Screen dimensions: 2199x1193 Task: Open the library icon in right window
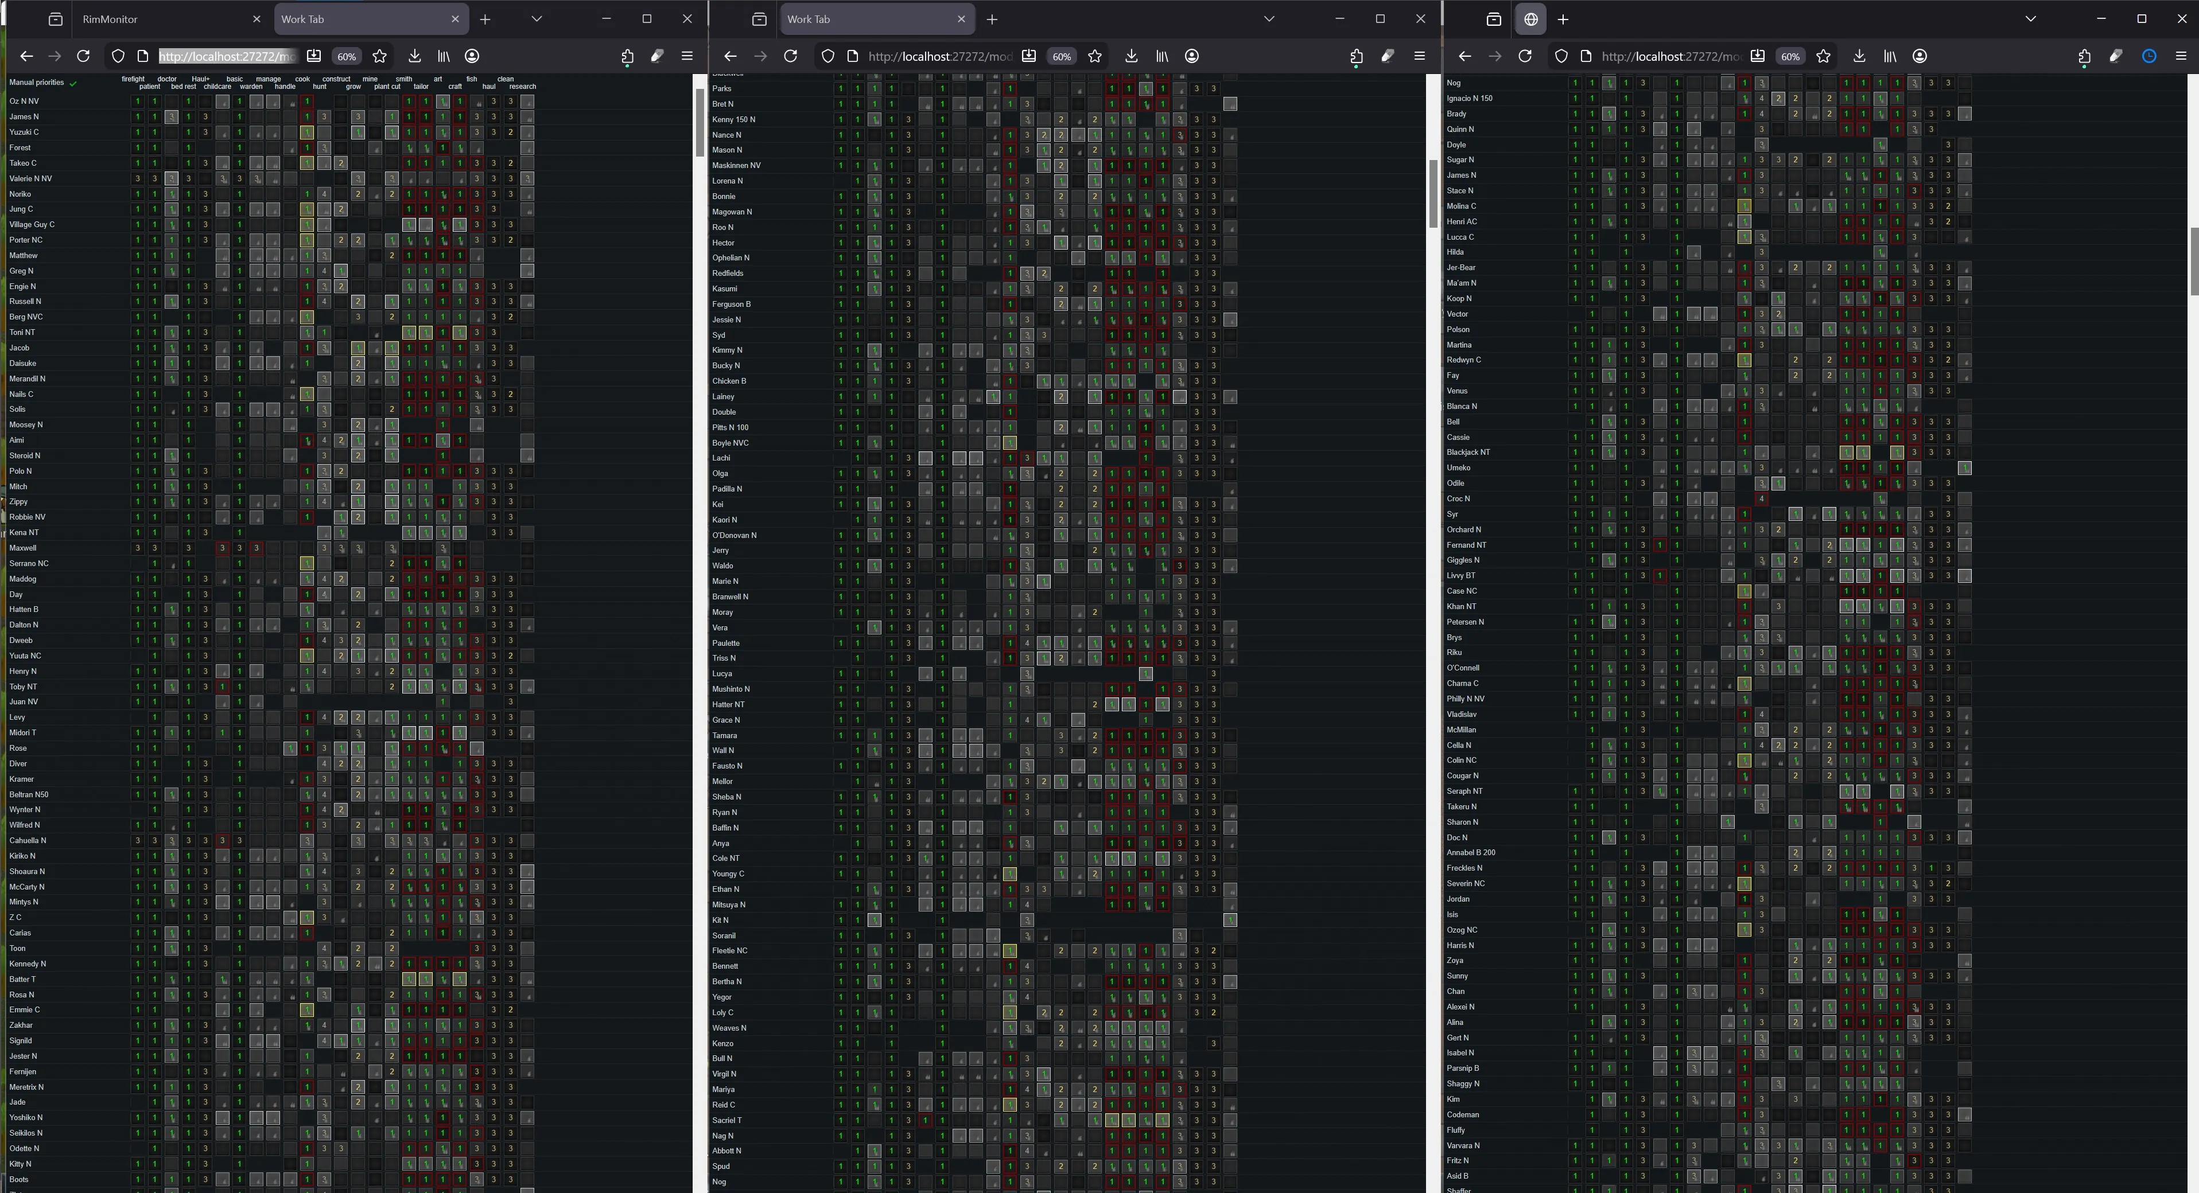click(x=1890, y=56)
